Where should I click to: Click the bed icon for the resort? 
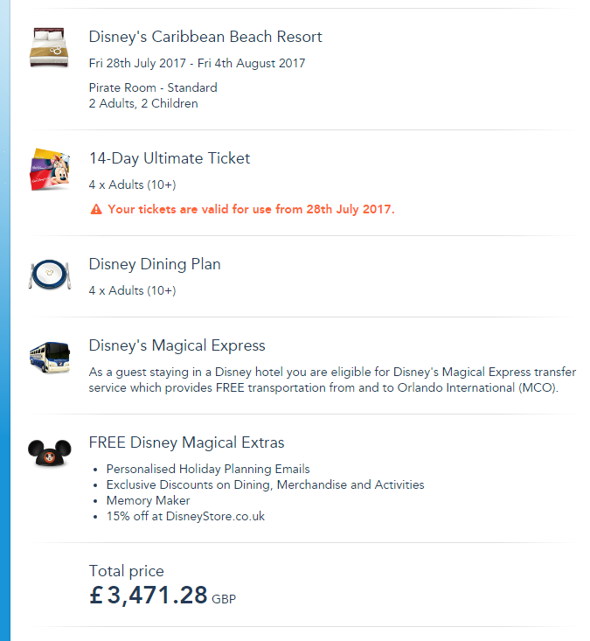coord(50,47)
